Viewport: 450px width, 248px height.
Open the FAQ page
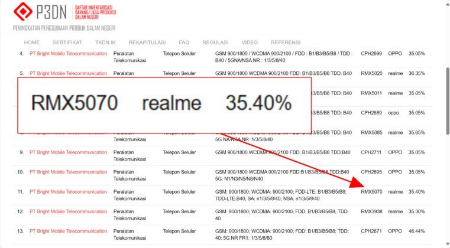[x=184, y=43]
